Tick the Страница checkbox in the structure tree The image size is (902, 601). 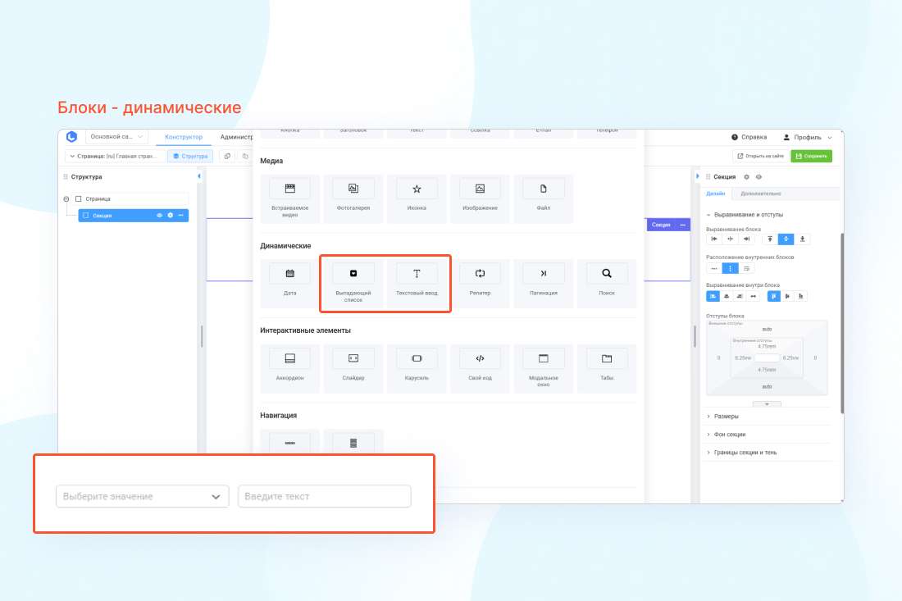[x=79, y=198]
